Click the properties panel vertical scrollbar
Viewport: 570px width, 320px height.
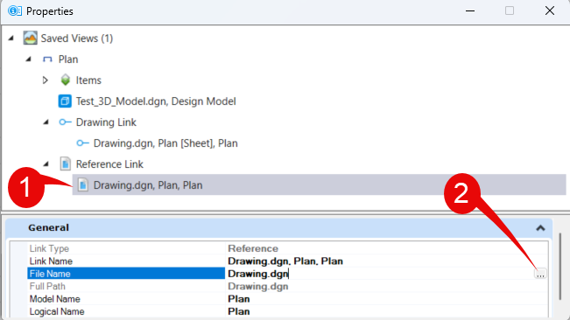click(x=560, y=267)
